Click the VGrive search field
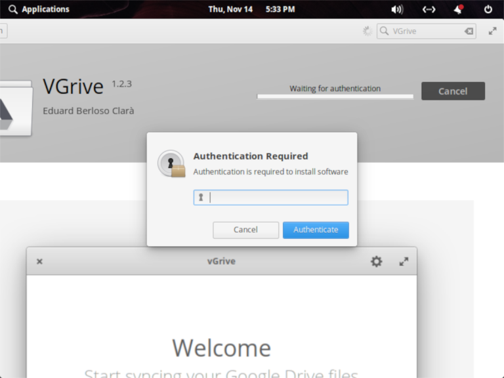504x378 pixels. pos(426,31)
